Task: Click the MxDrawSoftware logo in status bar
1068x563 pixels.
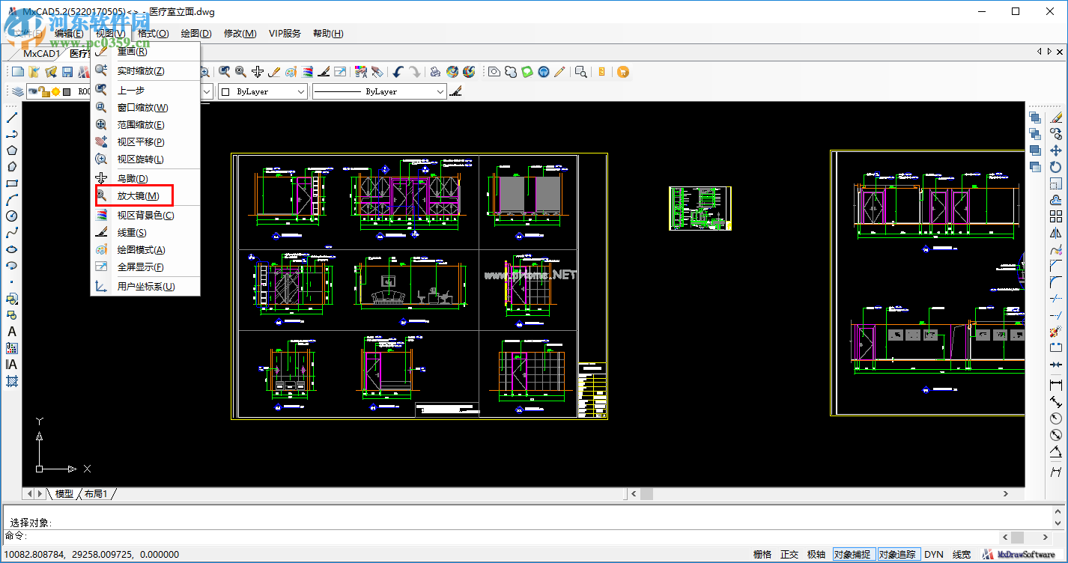Action: (1022, 555)
